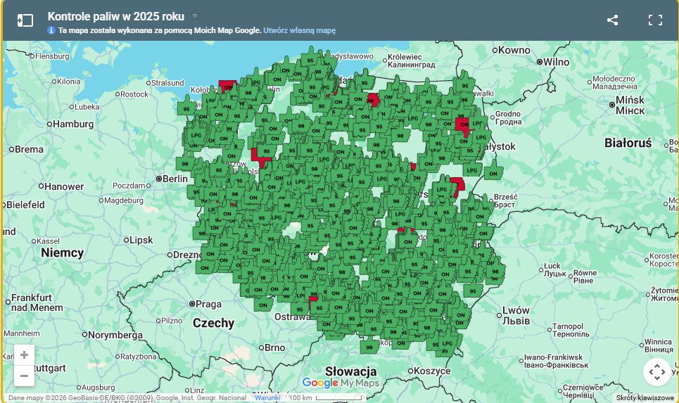Viewport: 679px width, 403px height.
Task: Click the blue info icon under the title
Action: (51, 31)
